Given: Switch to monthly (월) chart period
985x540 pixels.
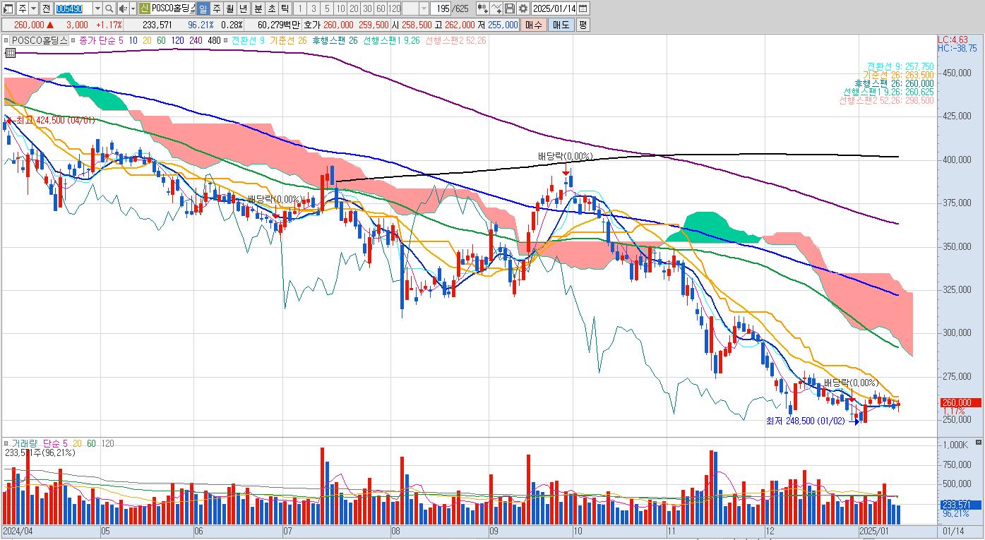Looking at the screenshot, I should 230,8.
